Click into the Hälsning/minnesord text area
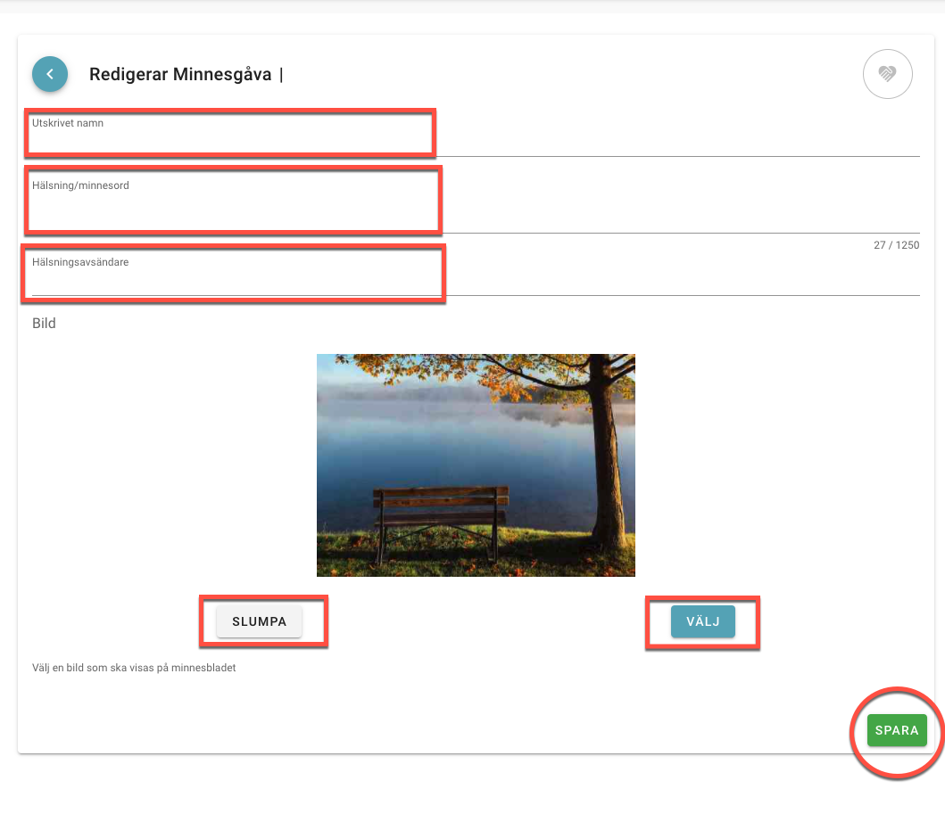The height and width of the screenshot is (830, 945). point(476,205)
